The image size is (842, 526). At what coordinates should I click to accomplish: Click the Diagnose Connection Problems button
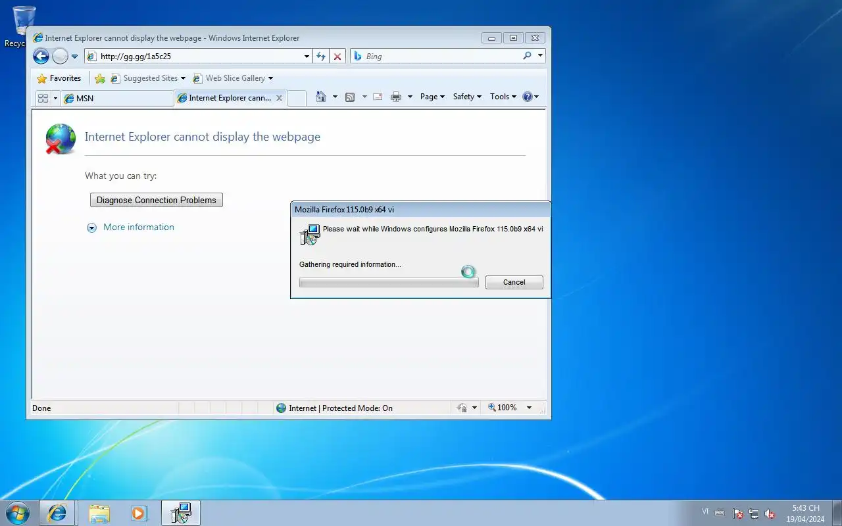pos(157,200)
